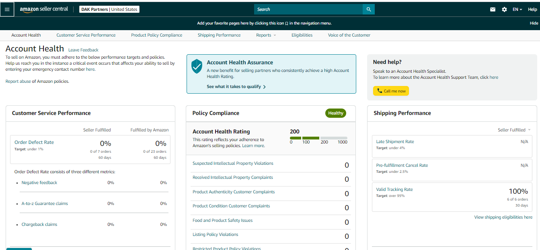The image size is (540, 250).
Task: Click the Customer Service Performance card heading
Action: click(51, 113)
